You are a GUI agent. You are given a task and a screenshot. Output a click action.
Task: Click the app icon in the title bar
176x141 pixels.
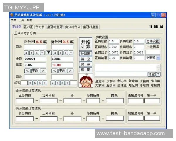click(12, 15)
